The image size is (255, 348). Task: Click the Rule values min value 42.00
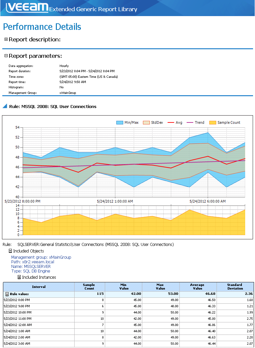point(137,294)
